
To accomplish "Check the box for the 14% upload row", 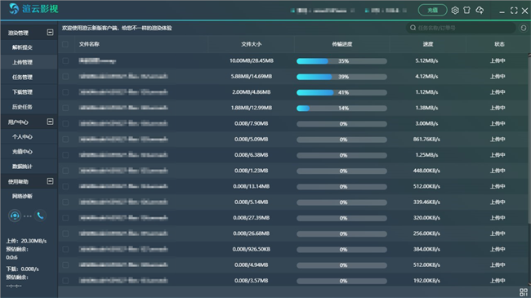I will [x=65, y=108].
